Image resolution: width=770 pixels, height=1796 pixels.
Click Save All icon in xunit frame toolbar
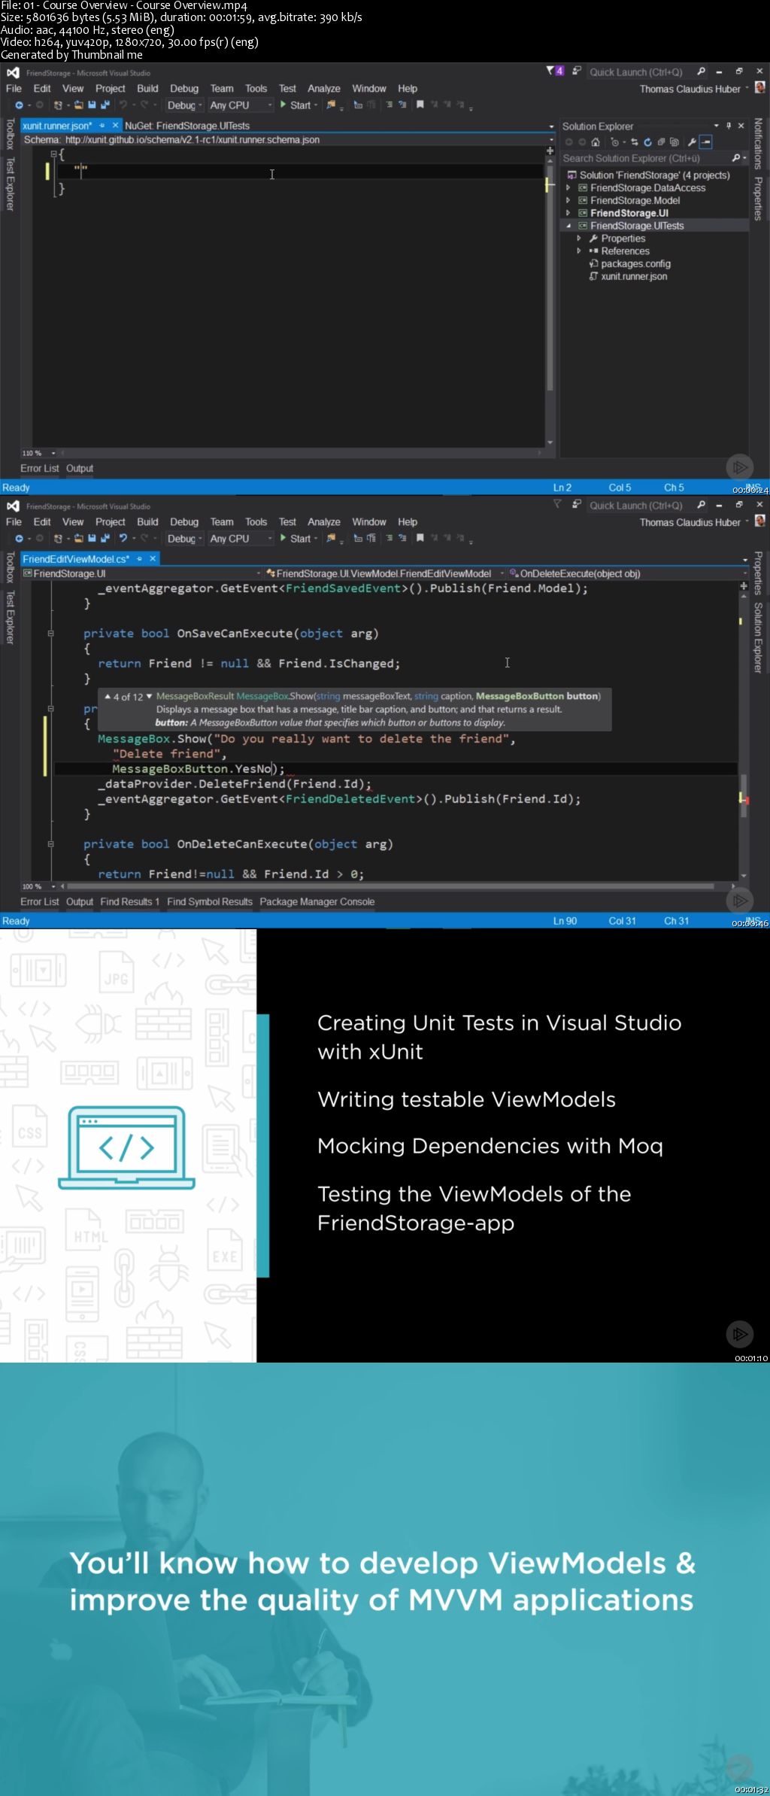[105, 105]
